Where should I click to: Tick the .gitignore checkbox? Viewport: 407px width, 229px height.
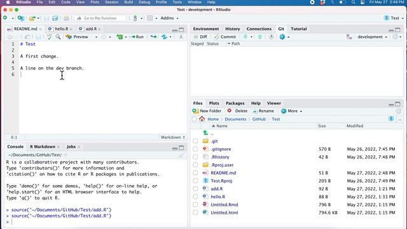(x=195, y=149)
